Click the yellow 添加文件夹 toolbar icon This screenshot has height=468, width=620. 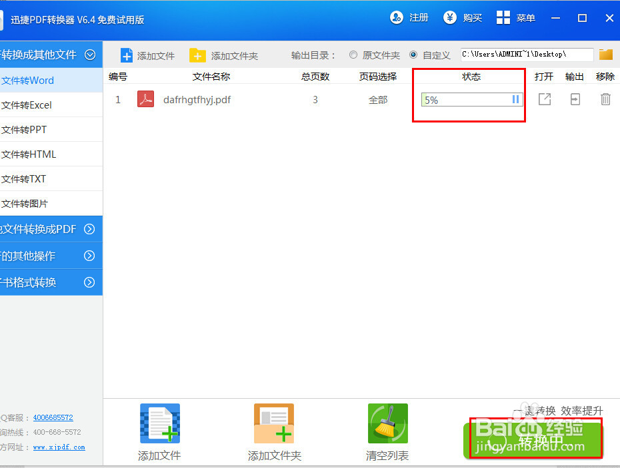click(x=197, y=55)
